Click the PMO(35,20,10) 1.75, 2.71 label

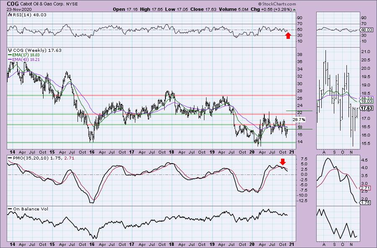coord(44,158)
